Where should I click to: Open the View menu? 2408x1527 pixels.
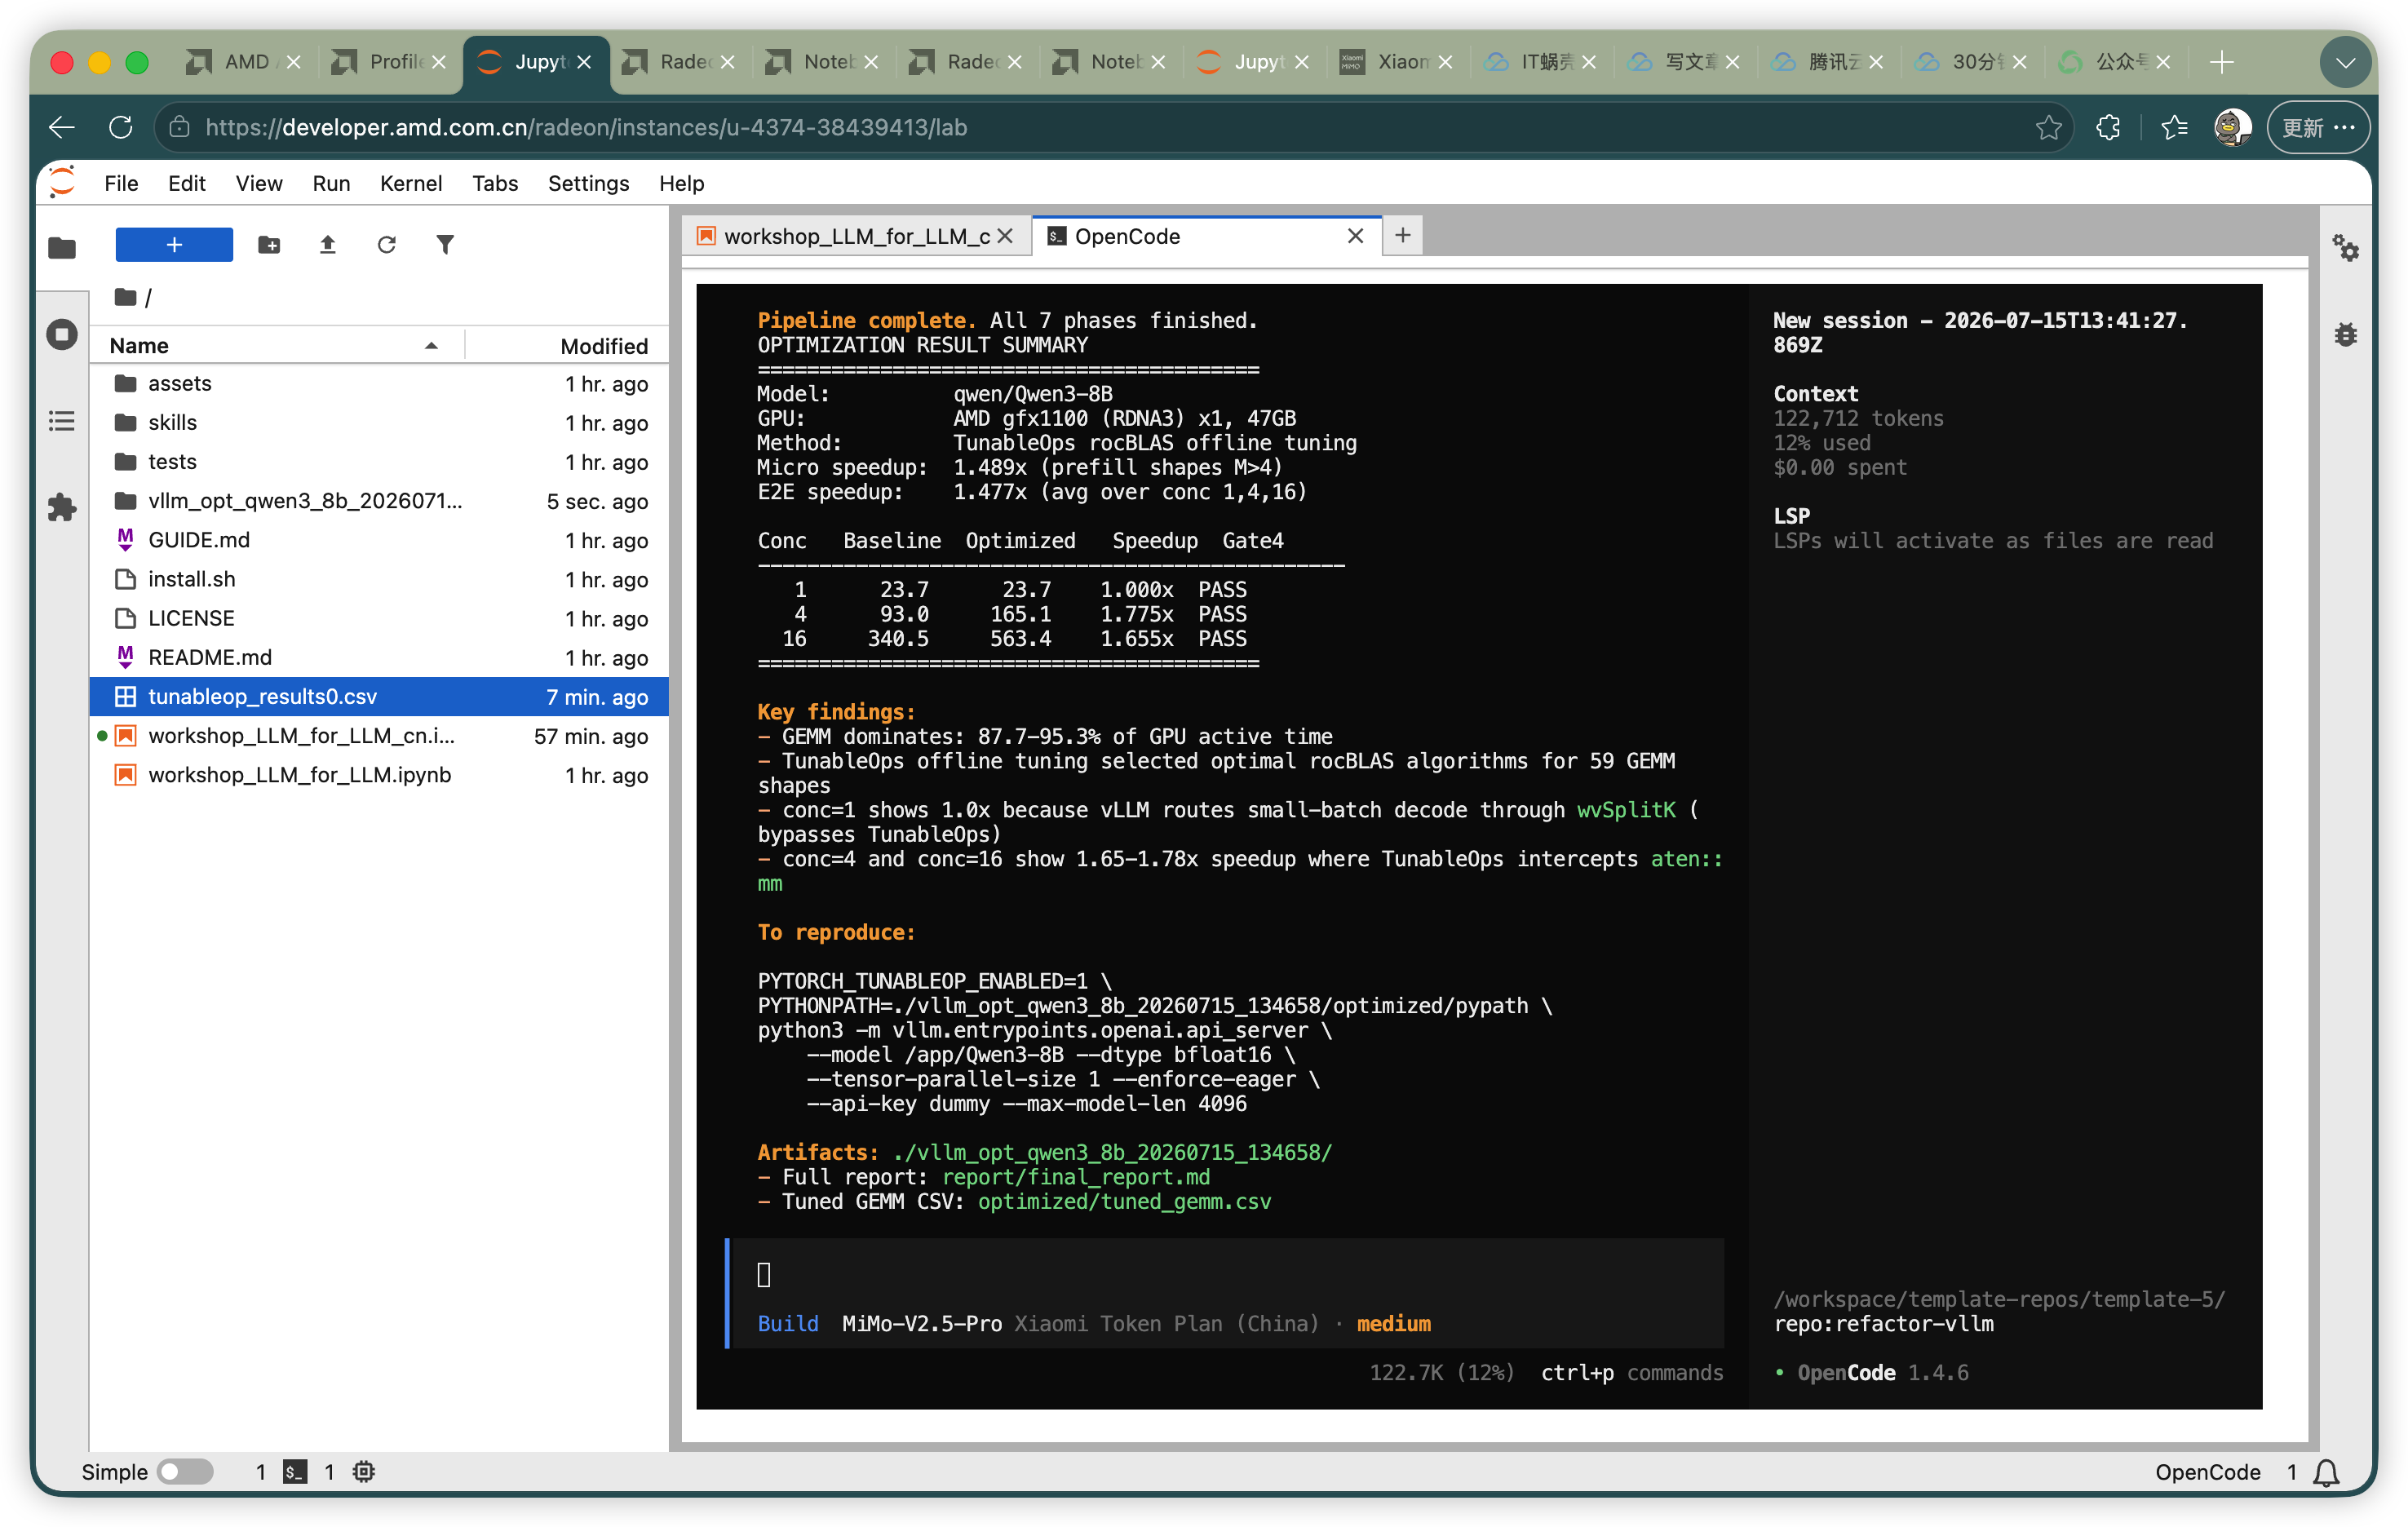coord(259,183)
